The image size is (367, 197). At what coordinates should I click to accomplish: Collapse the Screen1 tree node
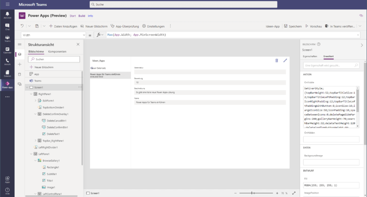point(27,87)
